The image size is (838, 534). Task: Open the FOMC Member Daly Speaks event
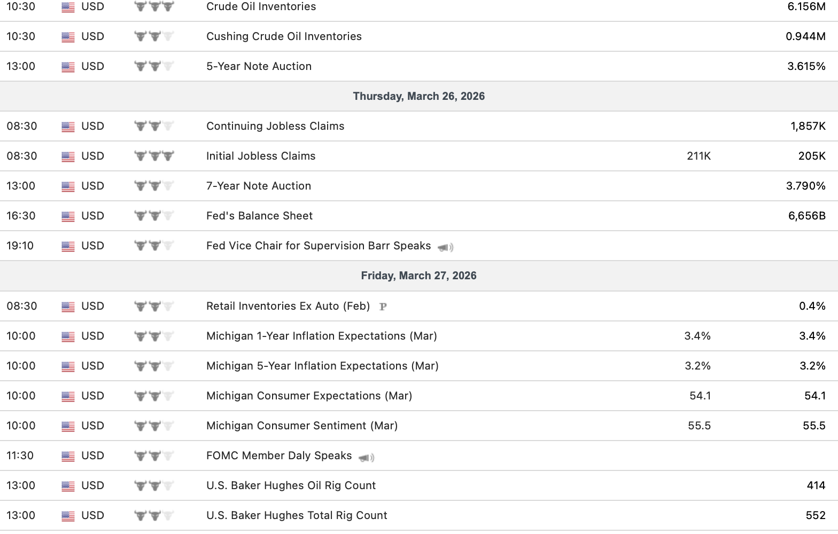[279, 456]
